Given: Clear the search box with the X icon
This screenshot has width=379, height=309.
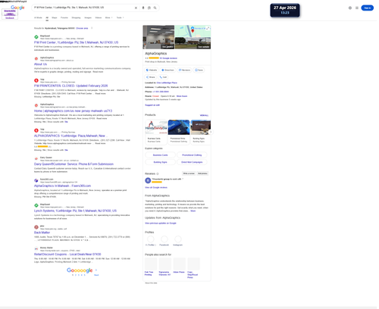Looking at the screenshot, I should coord(136,8).
